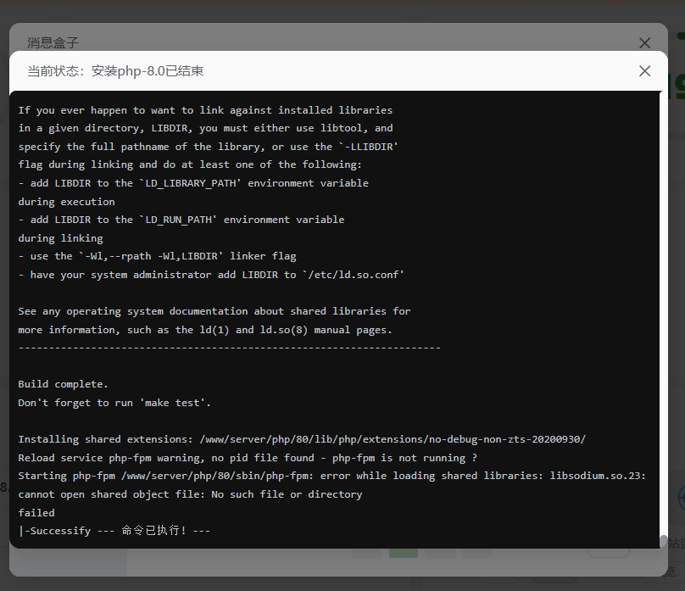685x591 pixels.
Task: Click the log scrollbar thumb at the bottom
Action: (x=663, y=542)
